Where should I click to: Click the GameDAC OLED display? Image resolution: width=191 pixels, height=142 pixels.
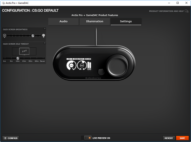pos(79,64)
